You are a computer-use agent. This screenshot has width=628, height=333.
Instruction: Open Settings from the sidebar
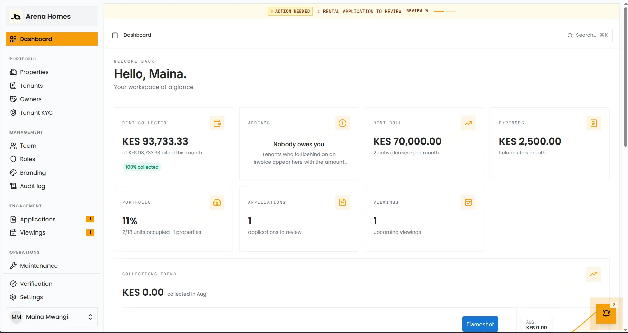pyautogui.click(x=52, y=297)
